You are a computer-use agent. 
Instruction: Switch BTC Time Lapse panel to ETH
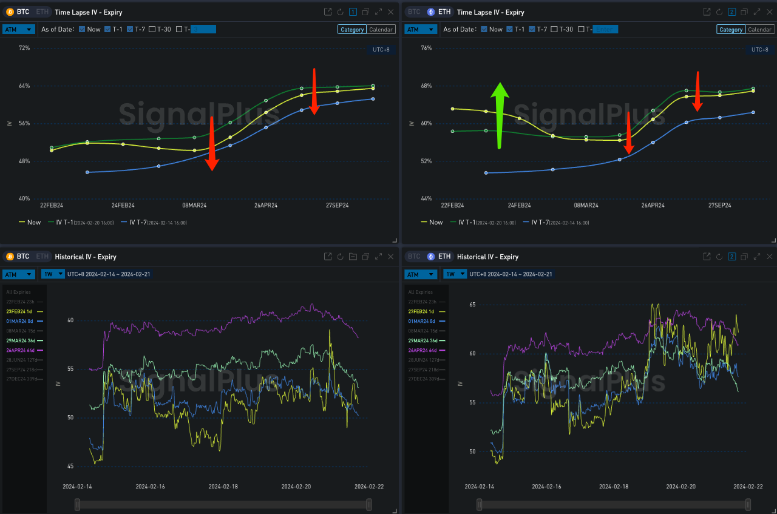pyautogui.click(x=42, y=12)
